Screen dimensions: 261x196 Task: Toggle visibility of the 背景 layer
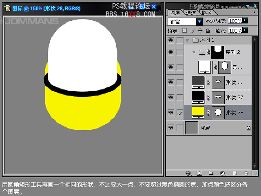pyautogui.click(x=170, y=128)
